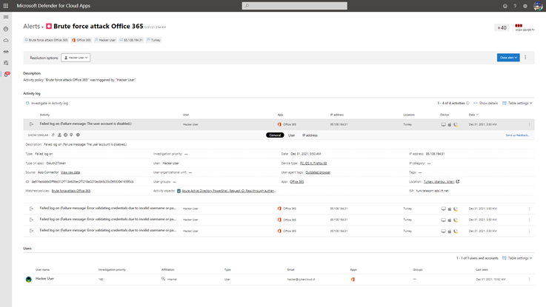Open Resolution options Hacker User dropdown
Screen dimensions: 546x307
tap(76, 58)
